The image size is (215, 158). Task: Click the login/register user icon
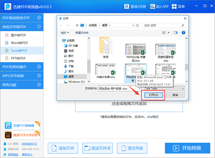click(127, 6)
